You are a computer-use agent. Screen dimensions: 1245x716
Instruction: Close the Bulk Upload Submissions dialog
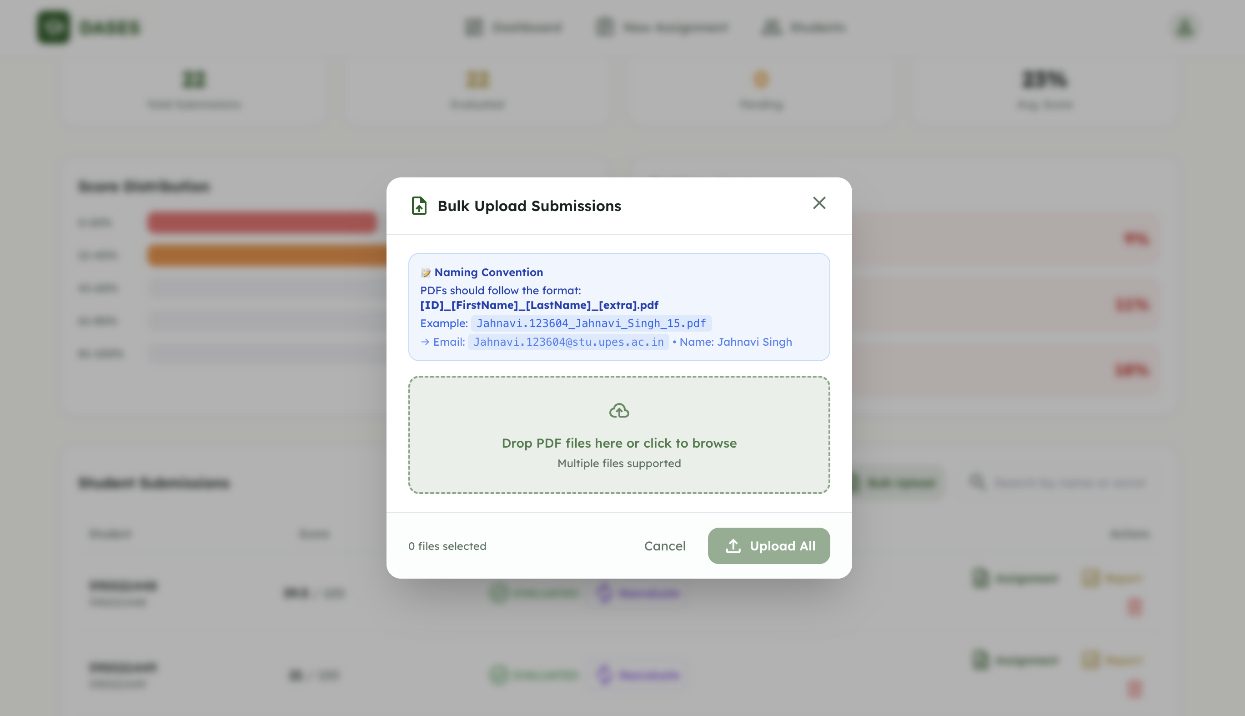pos(819,203)
